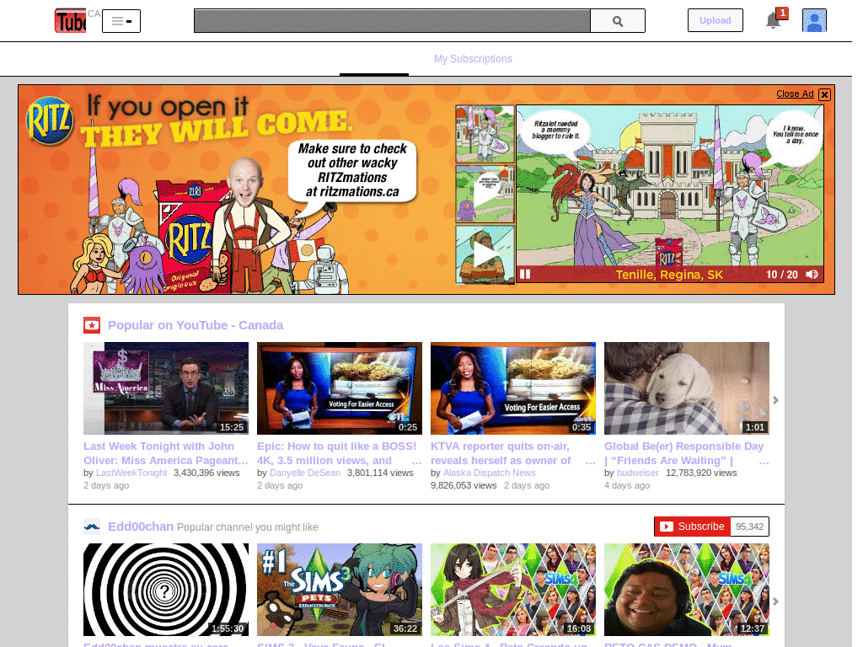Click the magnifier search button
The width and height of the screenshot is (863, 647).
coord(618,21)
